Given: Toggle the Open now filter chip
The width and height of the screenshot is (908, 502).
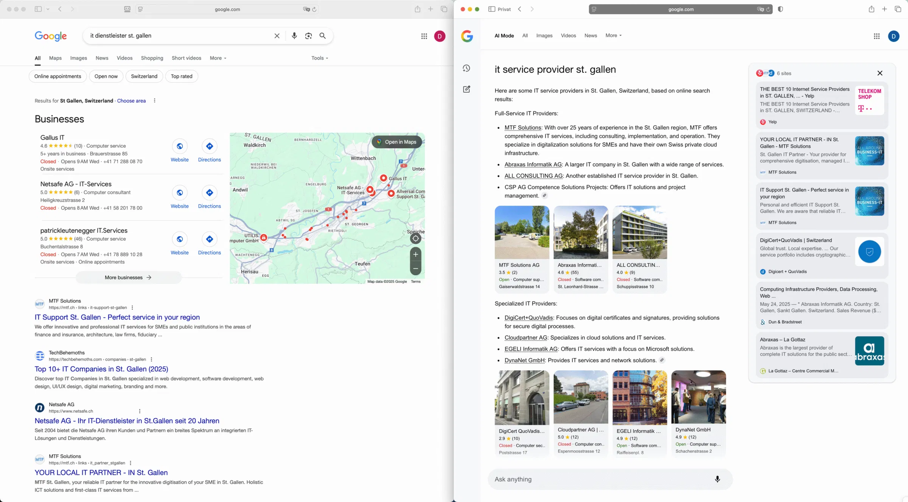Looking at the screenshot, I should (x=106, y=76).
